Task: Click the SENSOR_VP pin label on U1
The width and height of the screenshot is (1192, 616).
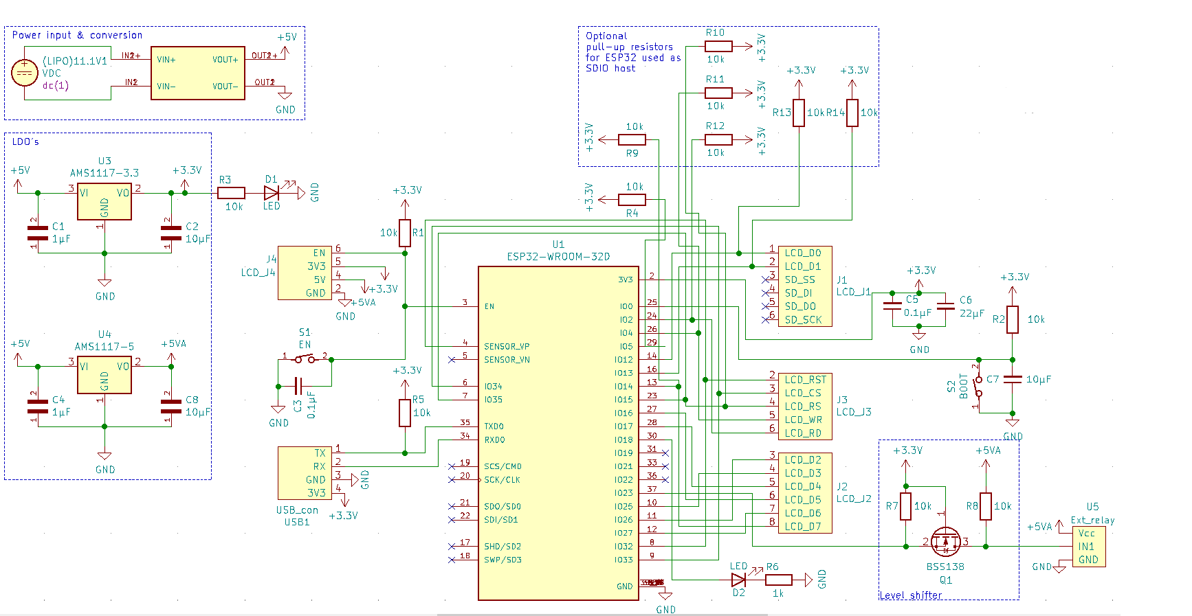Action: 507,347
